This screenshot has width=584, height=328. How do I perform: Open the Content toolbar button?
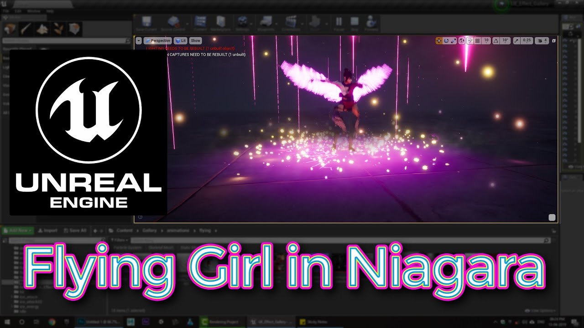(200, 24)
